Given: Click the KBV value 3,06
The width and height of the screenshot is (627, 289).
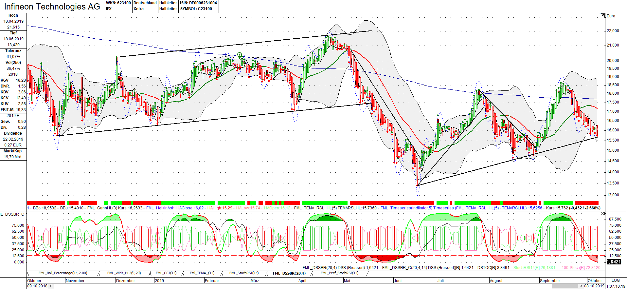Looking at the screenshot, I should [x=22, y=92].
